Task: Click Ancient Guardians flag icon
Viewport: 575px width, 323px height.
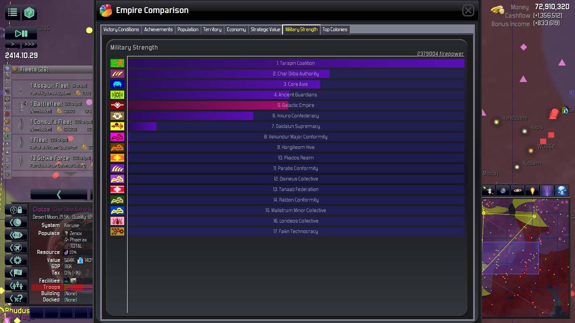Action: [x=117, y=95]
